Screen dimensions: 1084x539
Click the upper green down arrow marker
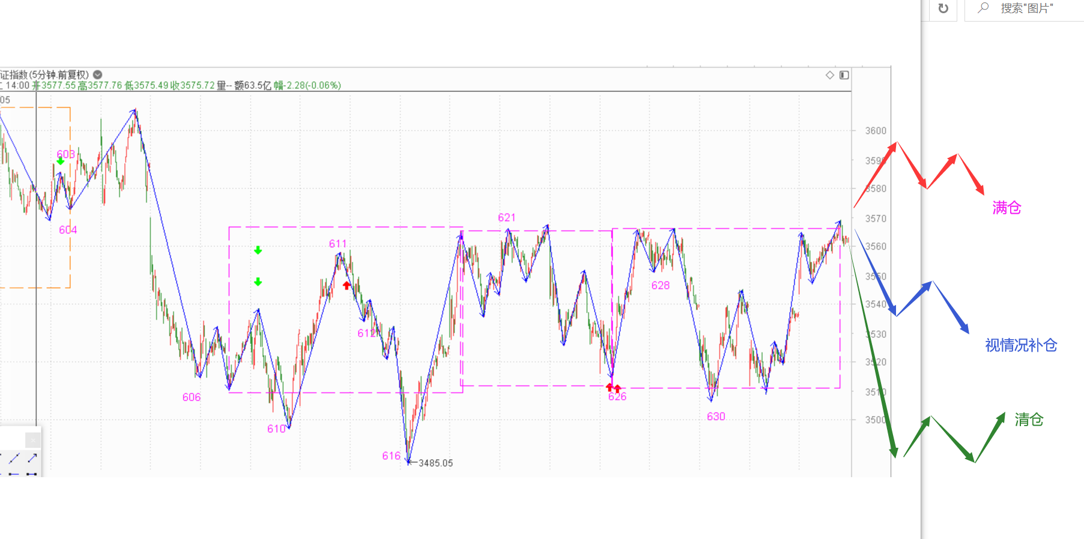tap(258, 250)
